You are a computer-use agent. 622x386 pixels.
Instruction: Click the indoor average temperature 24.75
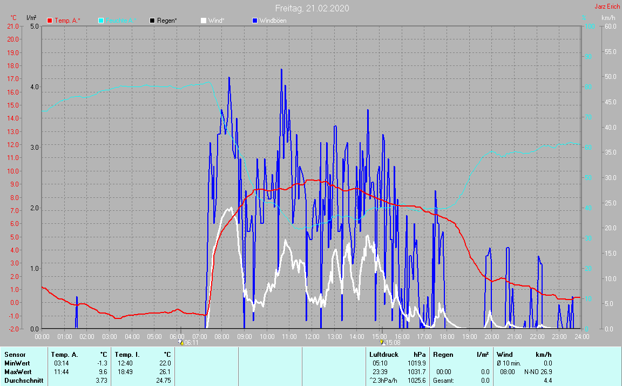point(164,381)
